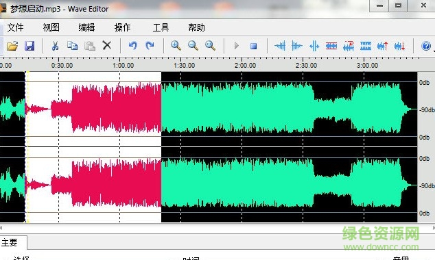Reduce volume down icon
435x260 pixels.
pyautogui.click(x=400, y=46)
